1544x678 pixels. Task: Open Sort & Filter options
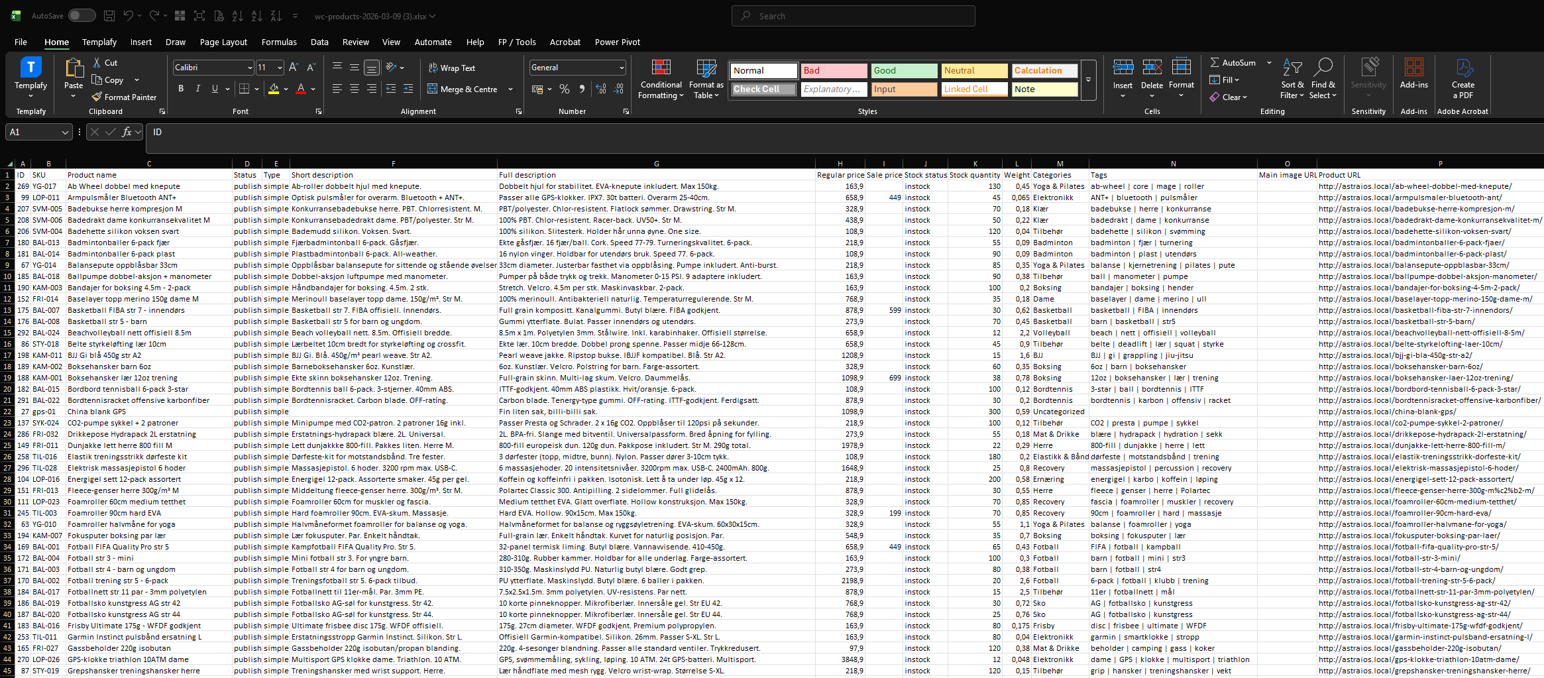click(1292, 78)
